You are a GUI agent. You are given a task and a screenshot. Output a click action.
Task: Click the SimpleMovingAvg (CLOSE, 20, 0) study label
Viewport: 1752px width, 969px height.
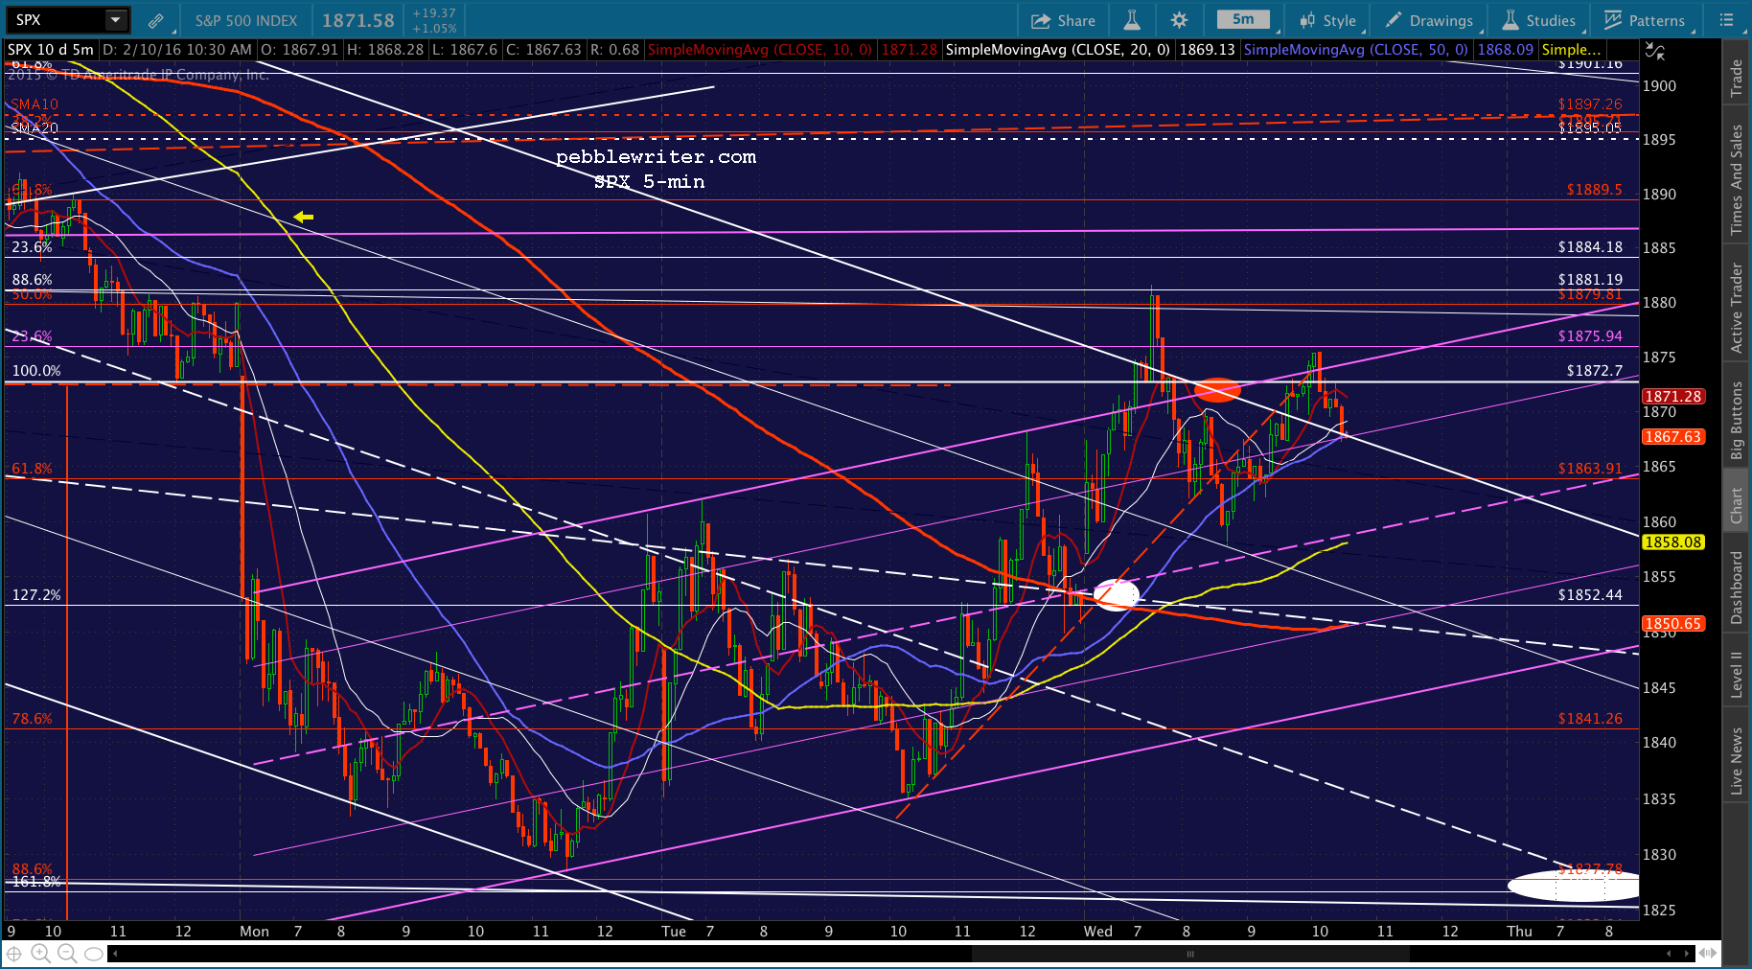click(1058, 50)
